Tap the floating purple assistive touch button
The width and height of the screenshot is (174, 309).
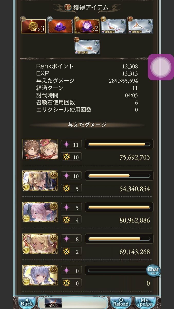point(161,67)
